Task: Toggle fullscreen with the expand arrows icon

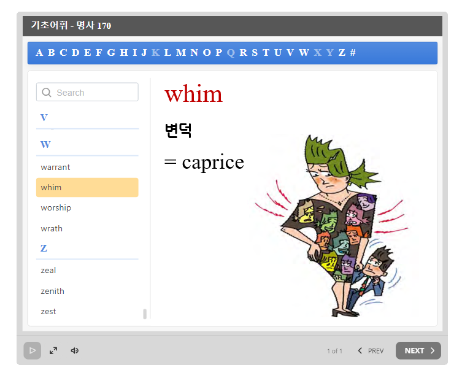Action: tap(53, 350)
